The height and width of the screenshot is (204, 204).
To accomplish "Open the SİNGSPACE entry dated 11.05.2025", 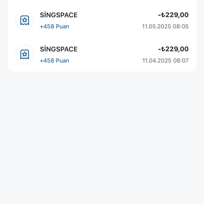I will (106, 20).
